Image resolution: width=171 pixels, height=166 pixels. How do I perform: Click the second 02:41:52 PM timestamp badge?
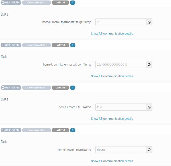point(11,45)
